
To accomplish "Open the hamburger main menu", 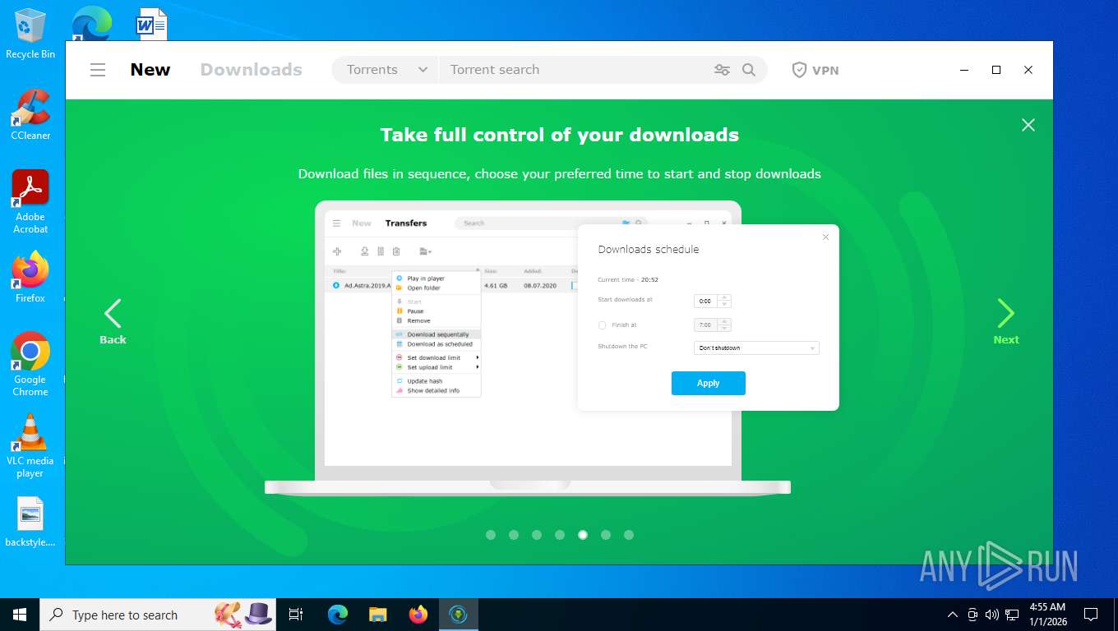I will tap(98, 70).
